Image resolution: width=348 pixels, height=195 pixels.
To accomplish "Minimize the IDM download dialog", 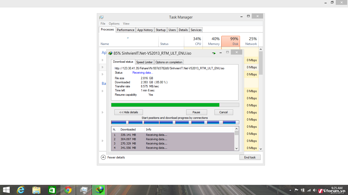I will click(x=221, y=53).
